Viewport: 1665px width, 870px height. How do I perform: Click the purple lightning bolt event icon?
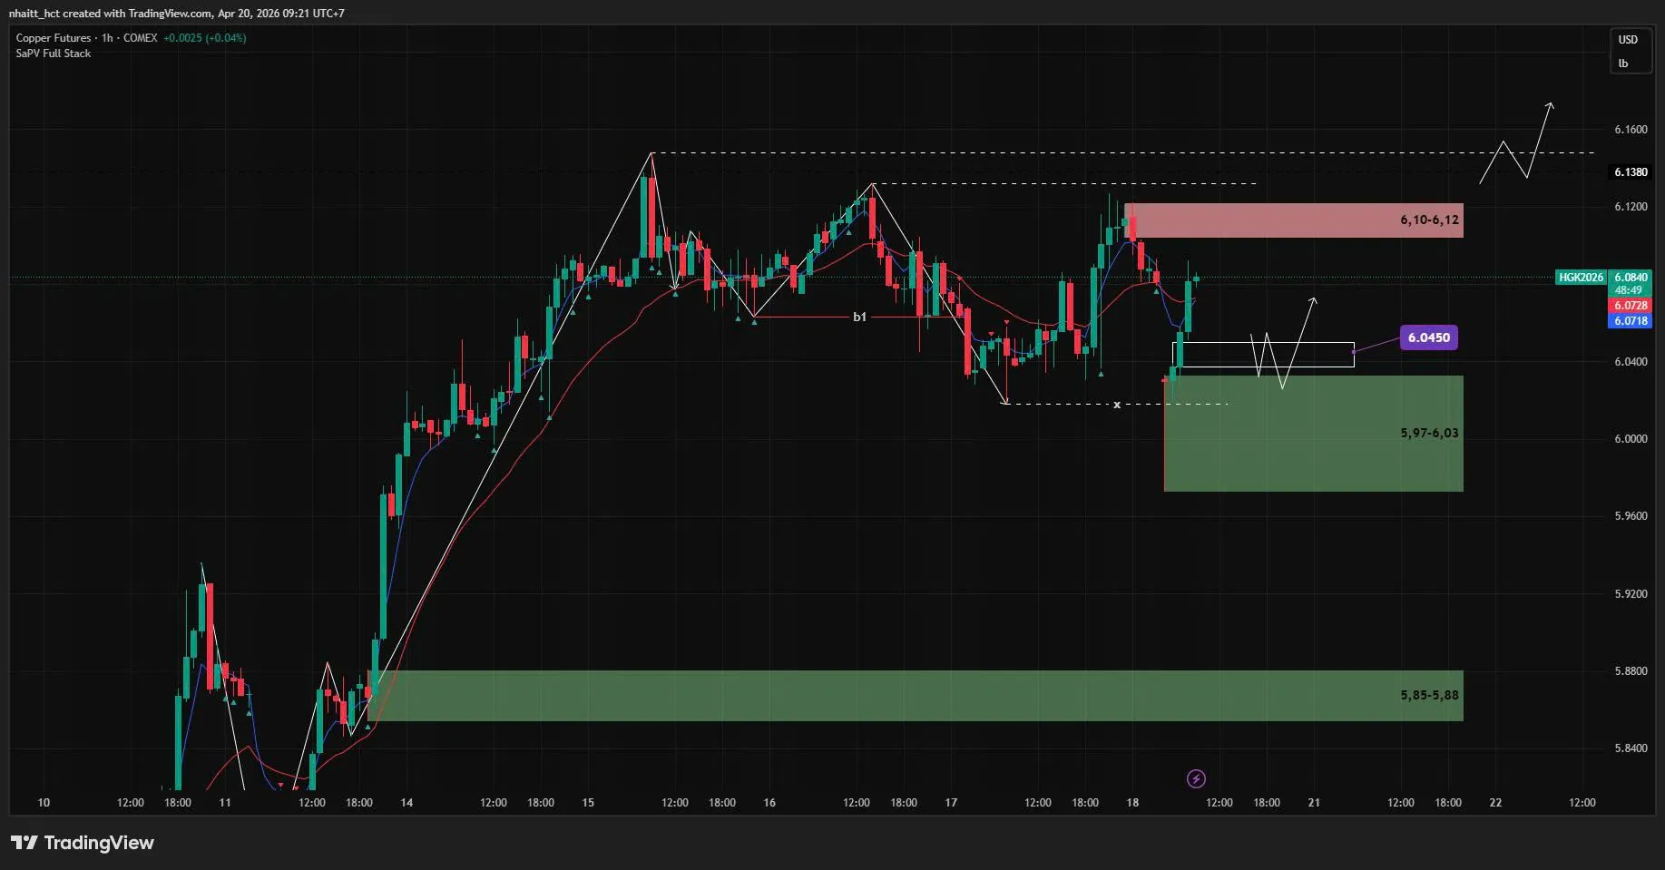coord(1196,778)
